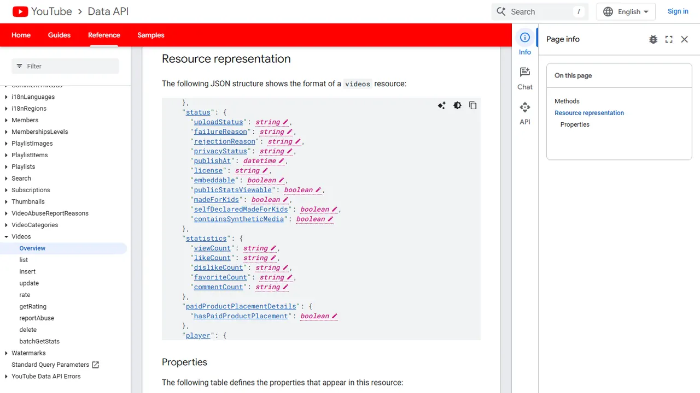Edit the containsSyntheticMedia boolean pencil icon
The width and height of the screenshot is (700, 393).
pos(330,219)
